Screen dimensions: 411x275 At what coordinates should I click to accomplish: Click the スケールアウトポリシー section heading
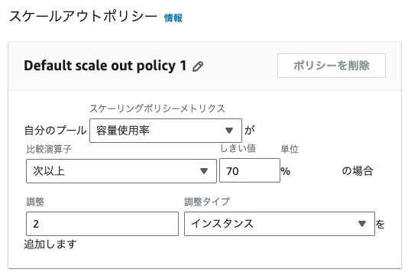[x=83, y=17]
